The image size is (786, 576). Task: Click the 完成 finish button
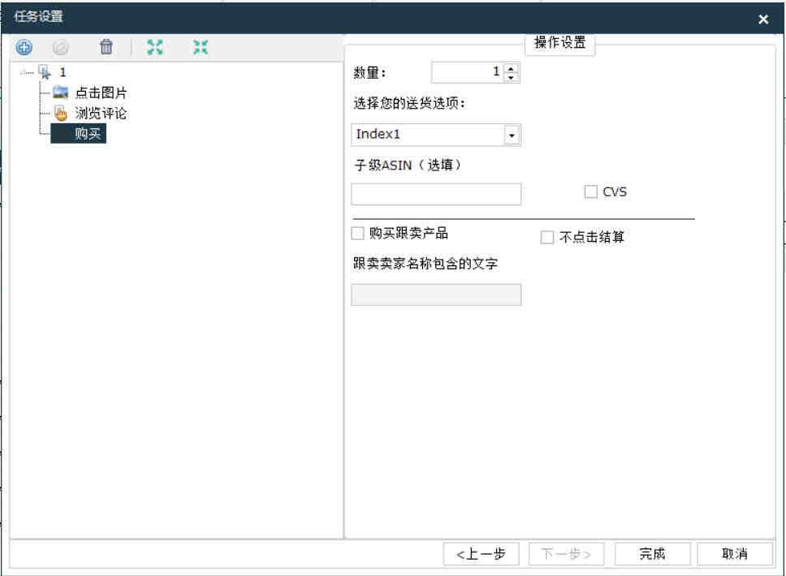652,554
